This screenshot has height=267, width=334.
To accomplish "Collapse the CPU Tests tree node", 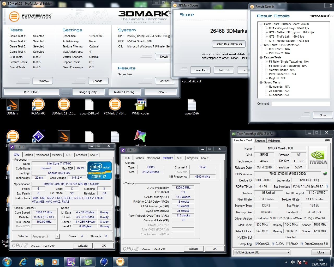I will [x=261, y=45].
